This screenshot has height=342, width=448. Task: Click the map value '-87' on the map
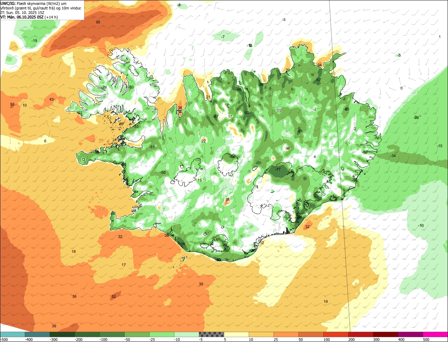(x=216, y=116)
